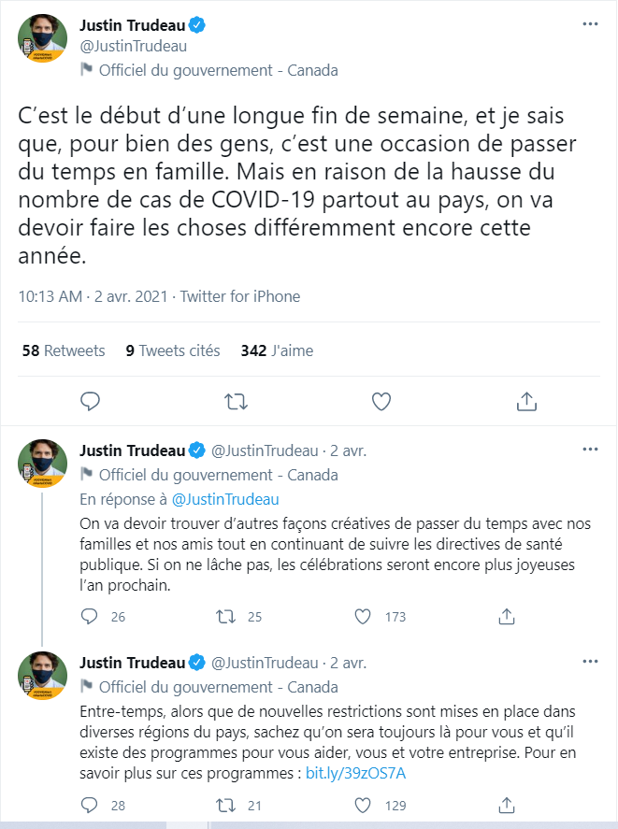Retweet the tweet with 21 retweets
This screenshot has height=829, width=618.
pyautogui.click(x=226, y=806)
